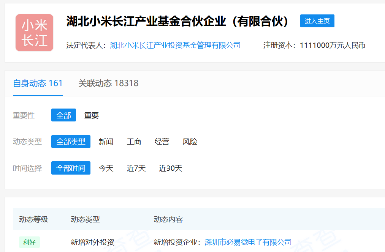The height and width of the screenshot is (252, 385).
Task: Filter dynamic type by 新闻
Action: coord(106,142)
